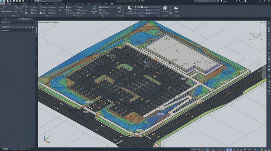271x151 pixels.
Task: Click the Commans polyline tool
Action: [9, 9]
